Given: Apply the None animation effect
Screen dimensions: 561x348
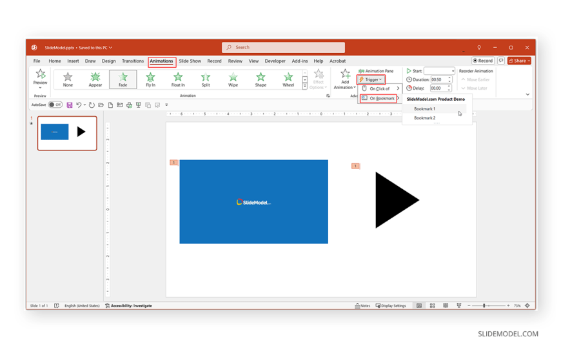Looking at the screenshot, I should [68, 79].
